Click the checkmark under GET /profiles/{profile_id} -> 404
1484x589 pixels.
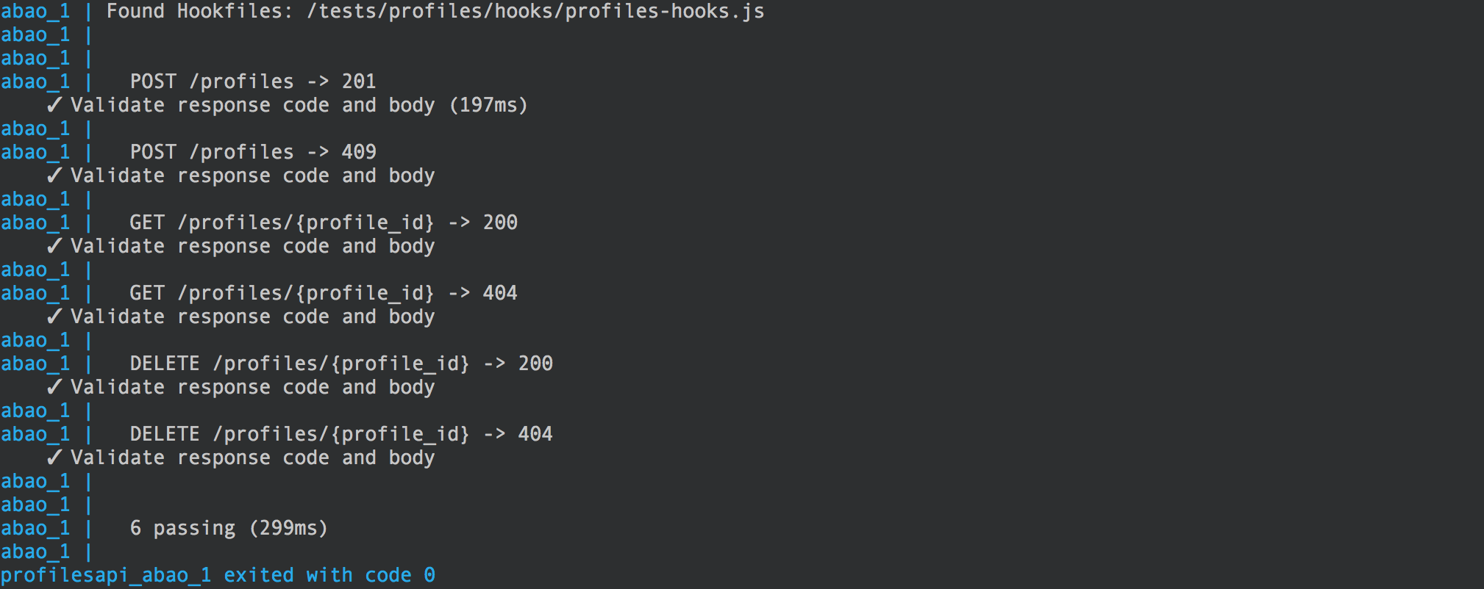[x=54, y=317]
